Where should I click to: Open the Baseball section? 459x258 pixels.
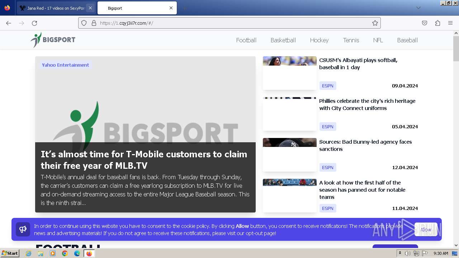click(407, 40)
